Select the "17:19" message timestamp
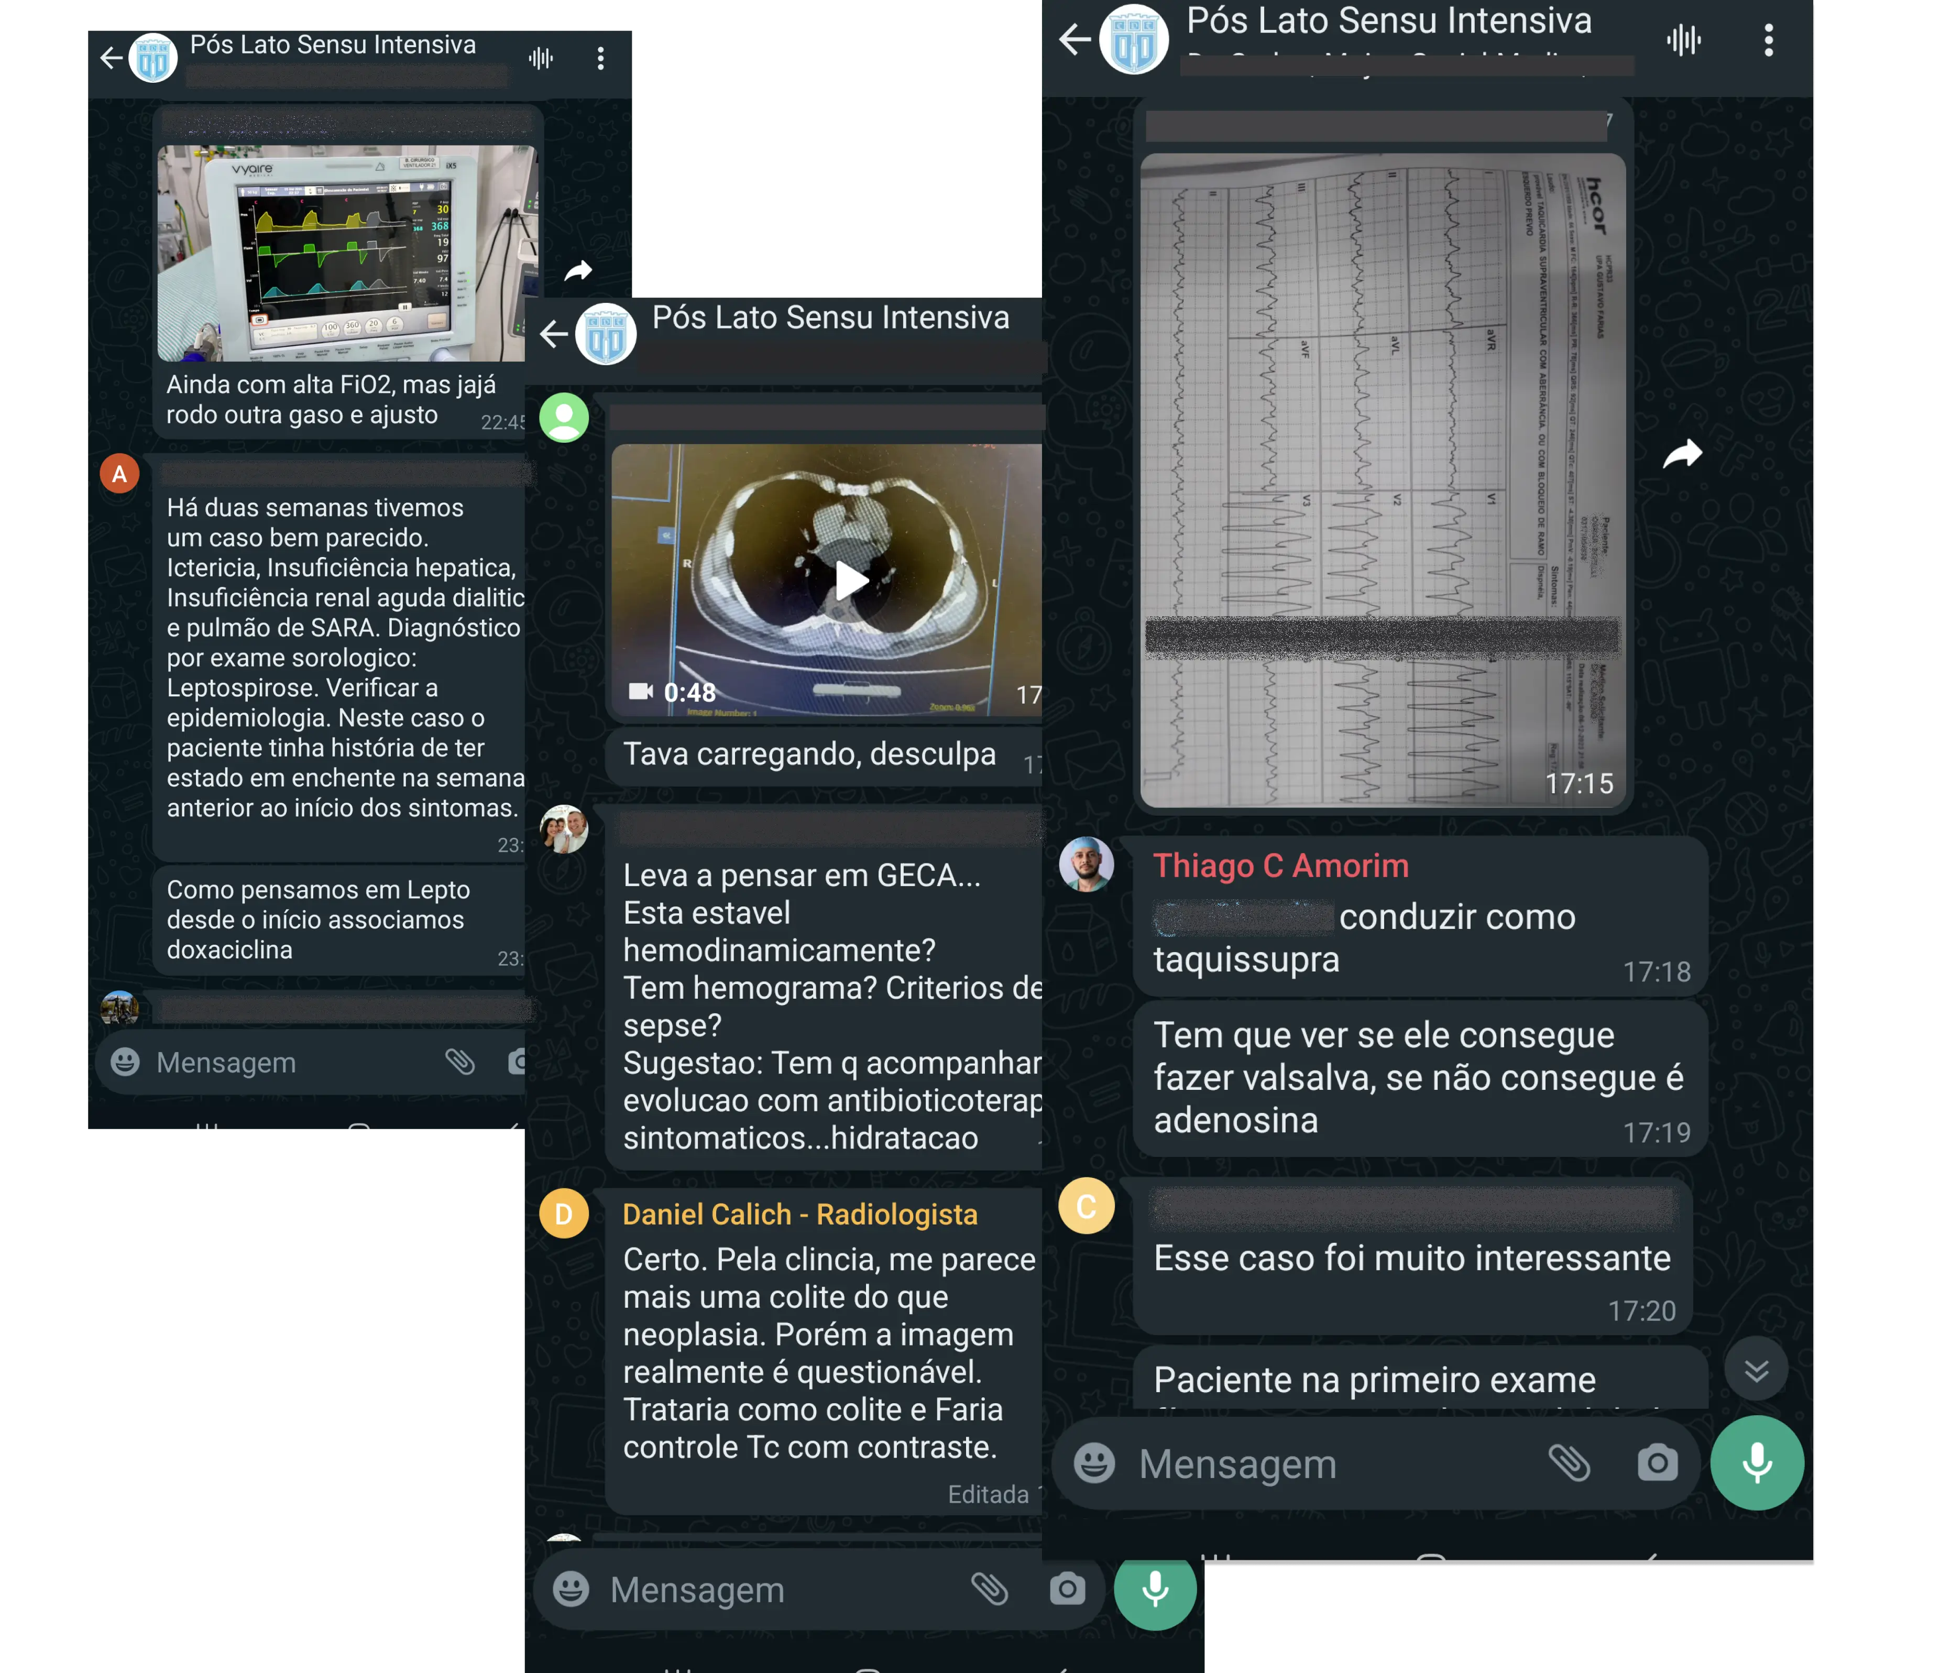The image size is (1940, 1673). [x=1656, y=1133]
